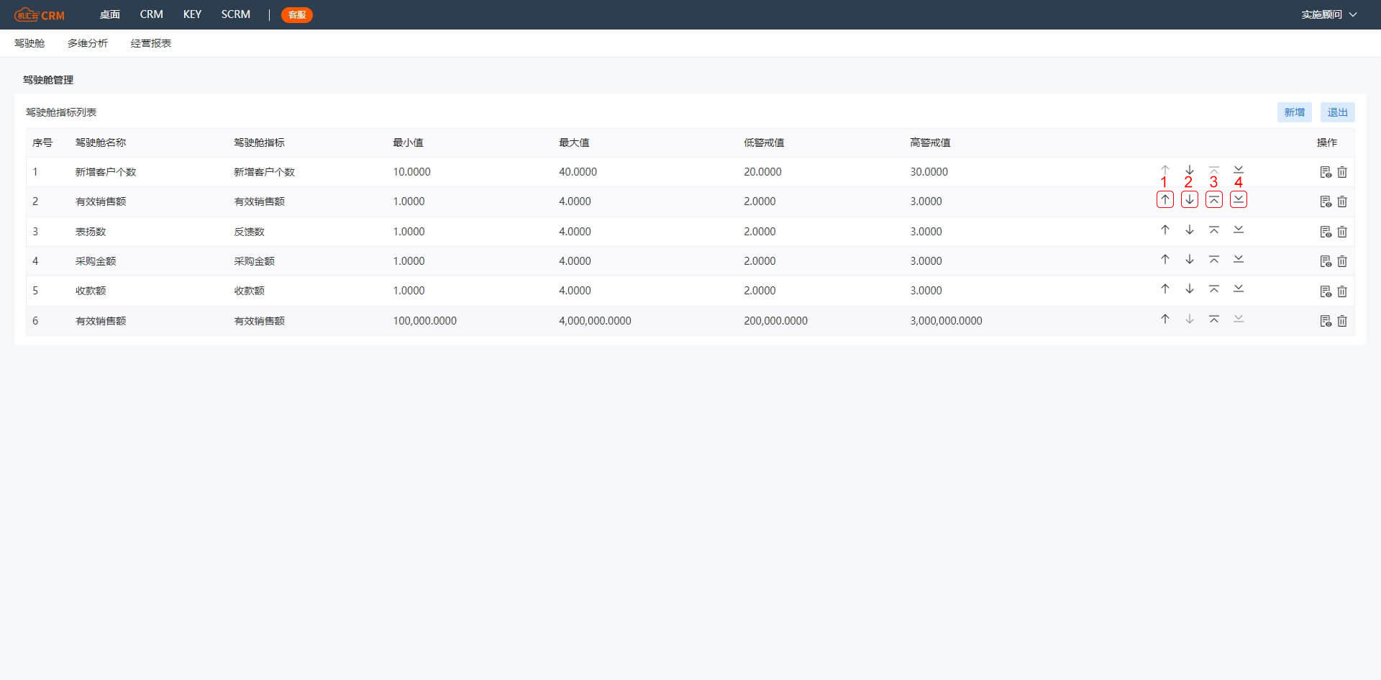
Task: Select the 4,000,000.0000 maximum value cell
Action: tap(595, 321)
